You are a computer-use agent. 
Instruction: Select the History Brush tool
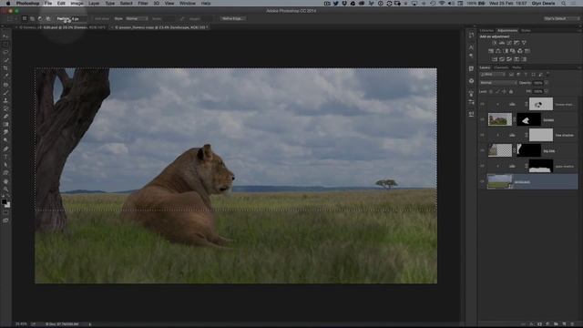5,108
